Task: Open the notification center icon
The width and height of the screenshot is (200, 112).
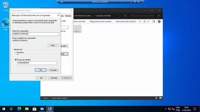Action: click(195, 109)
